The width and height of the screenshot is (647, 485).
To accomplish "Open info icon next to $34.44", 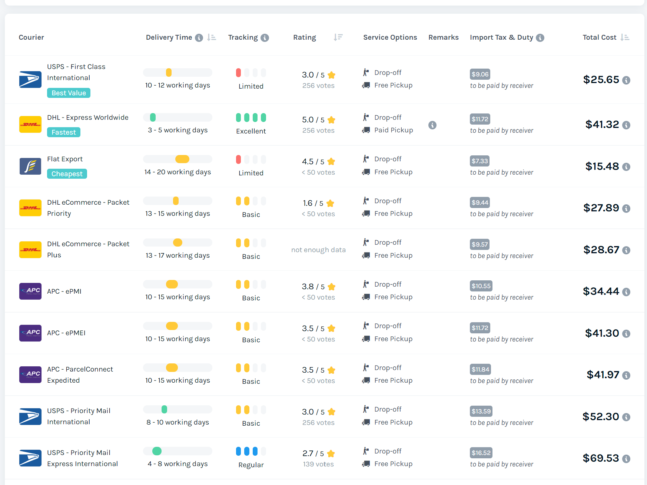I will 626,292.
